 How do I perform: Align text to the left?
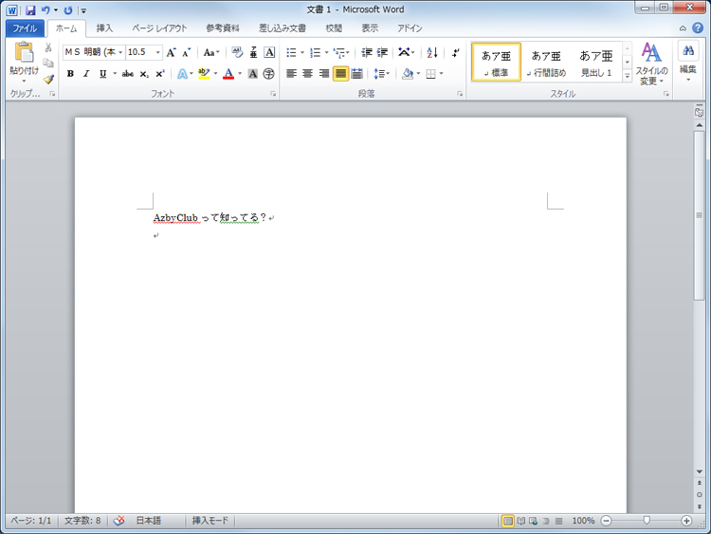coord(292,73)
